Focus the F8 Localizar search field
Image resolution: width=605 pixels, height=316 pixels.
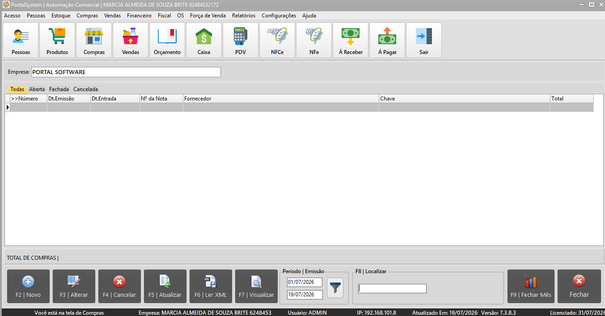point(392,288)
